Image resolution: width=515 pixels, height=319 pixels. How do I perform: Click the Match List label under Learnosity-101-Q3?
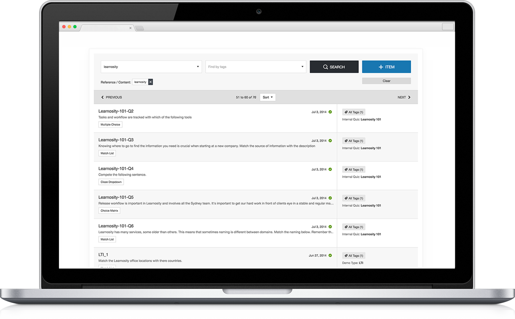click(x=107, y=153)
